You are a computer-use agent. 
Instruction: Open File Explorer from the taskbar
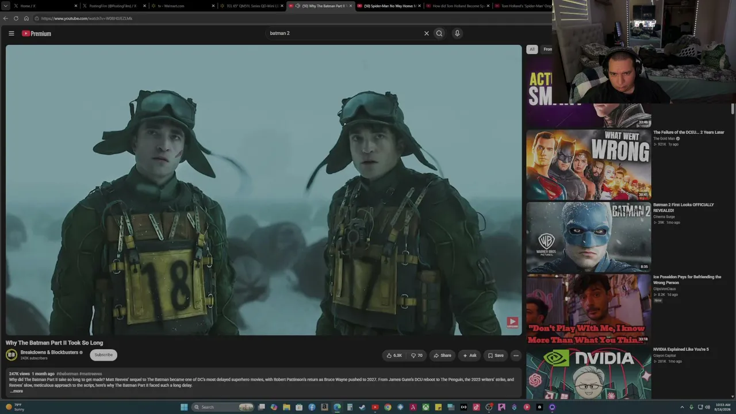pos(286,407)
